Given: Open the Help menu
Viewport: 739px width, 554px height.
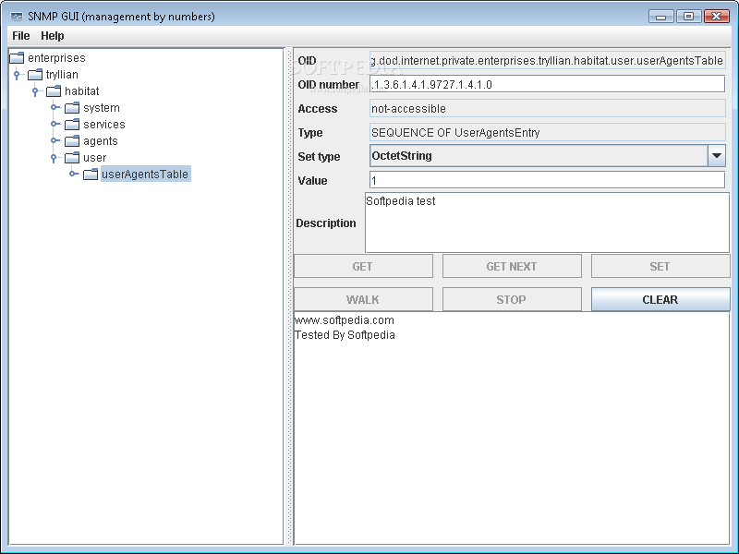Looking at the screenshot, I should coord(52,35).
